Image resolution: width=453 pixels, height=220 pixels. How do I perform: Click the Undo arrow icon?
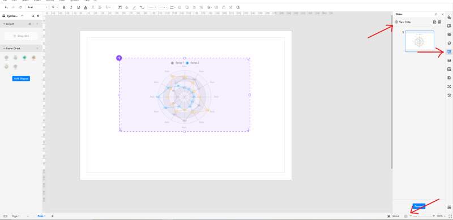tap(6, 7)
